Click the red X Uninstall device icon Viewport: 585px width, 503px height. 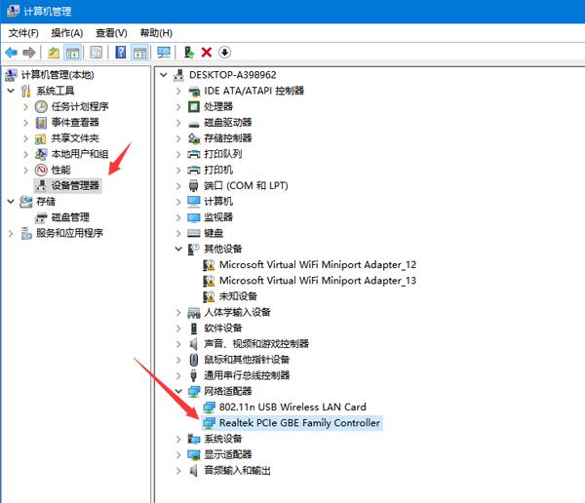(x=207, y=53)
